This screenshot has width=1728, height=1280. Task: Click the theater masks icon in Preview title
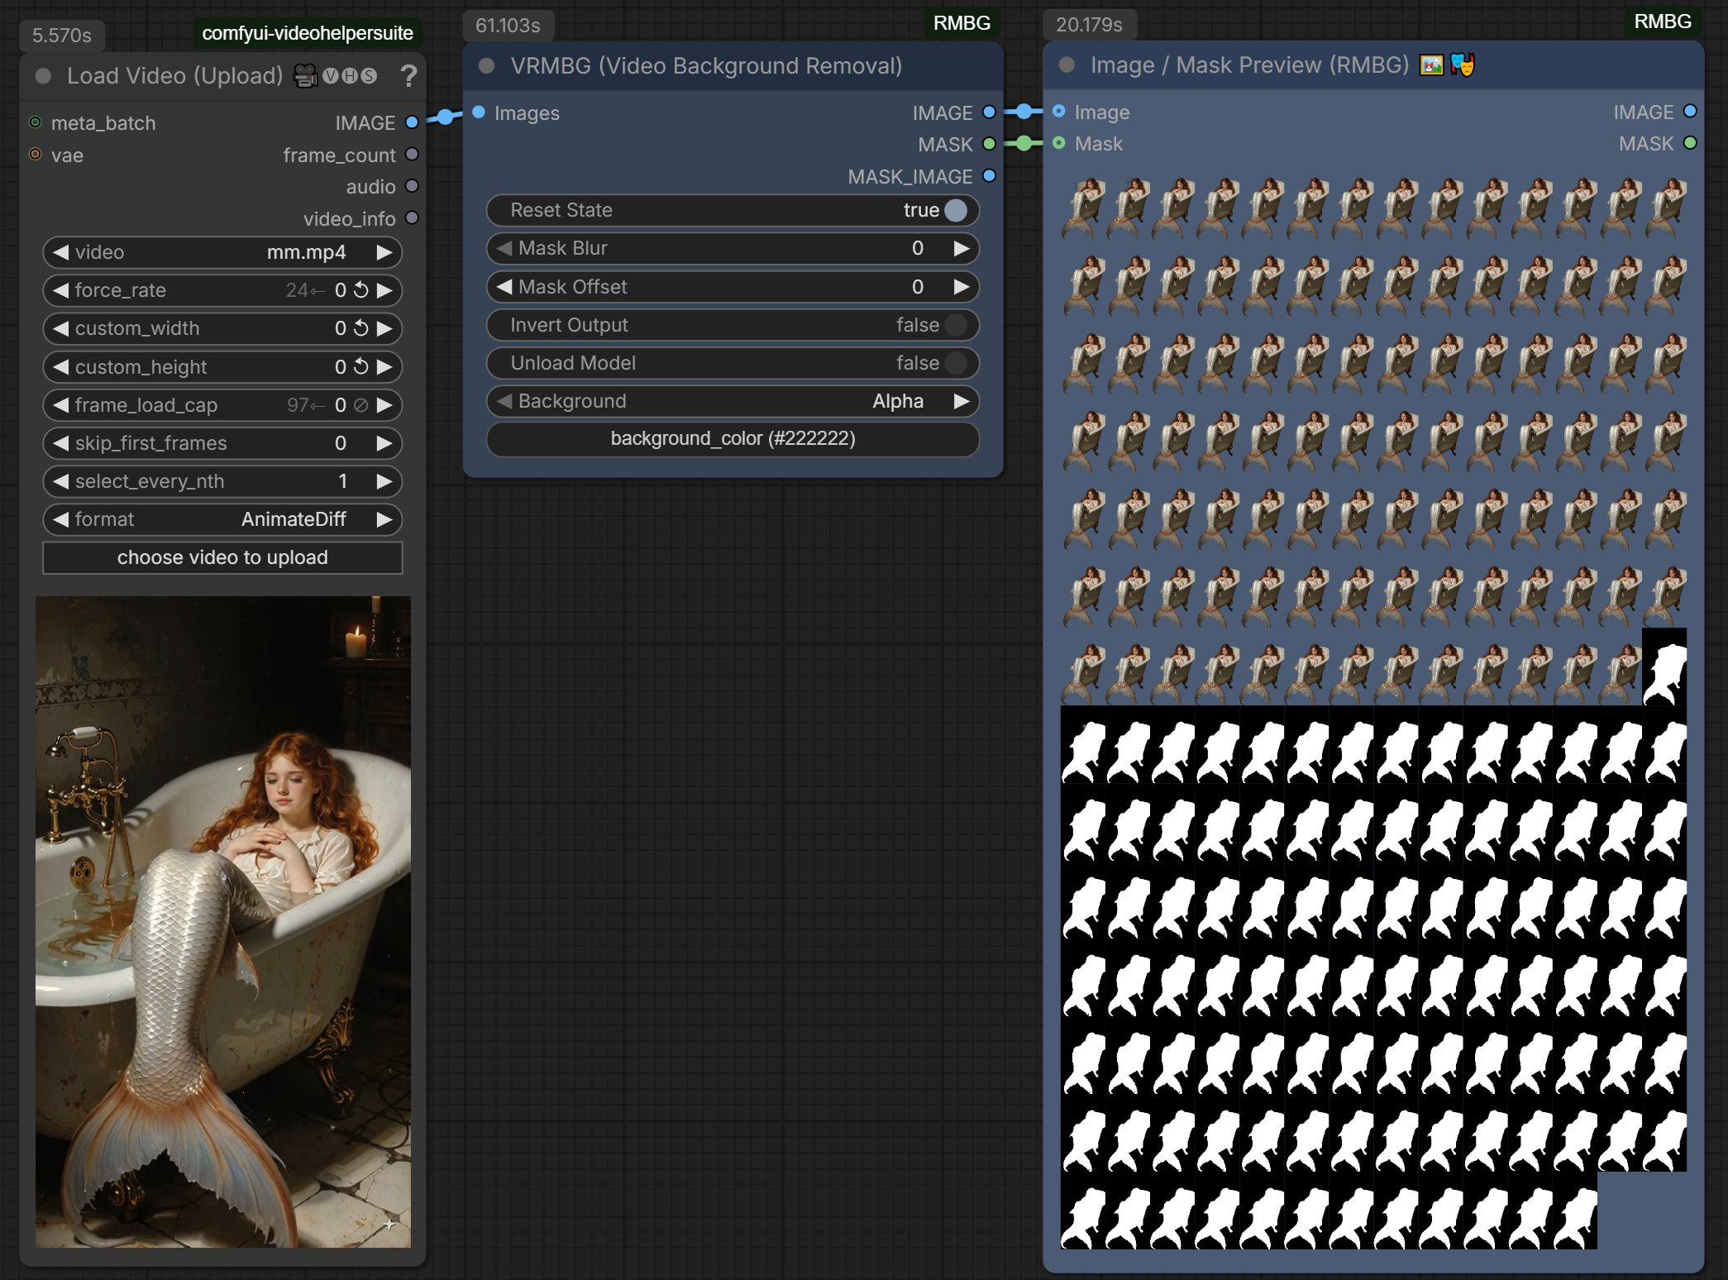[1462, 64]
